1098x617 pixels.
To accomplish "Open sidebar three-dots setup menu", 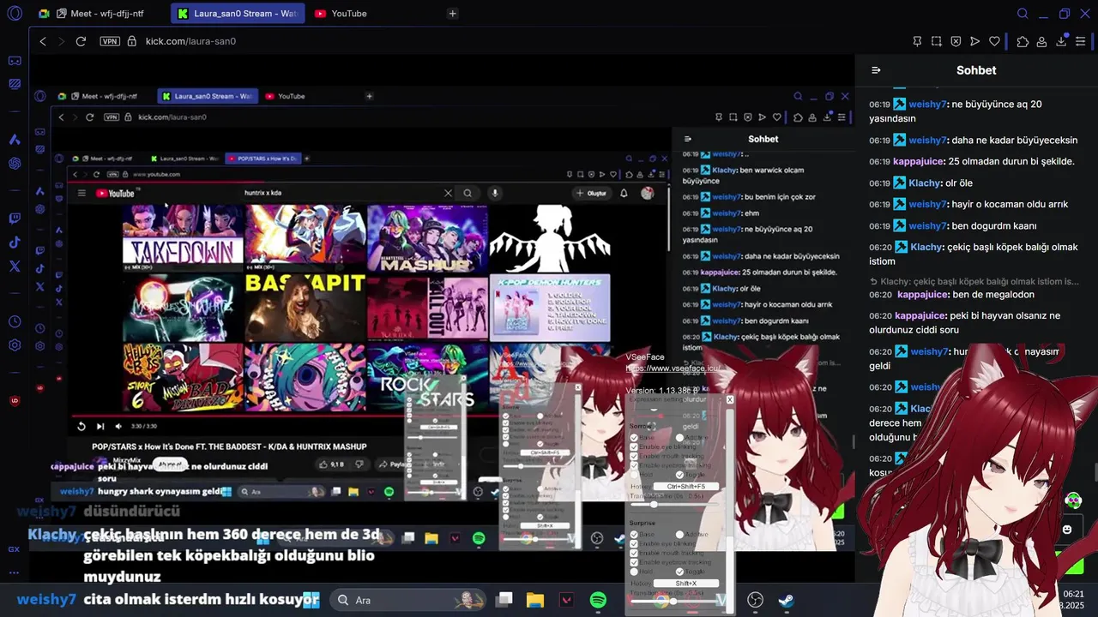I will 15,572.
